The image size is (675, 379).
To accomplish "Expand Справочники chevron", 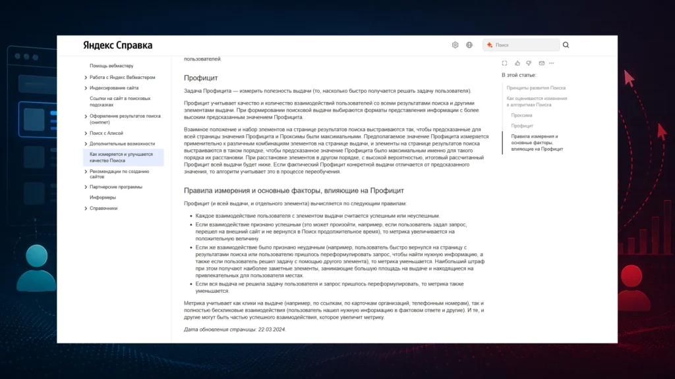I will click(x=86, y=209).
